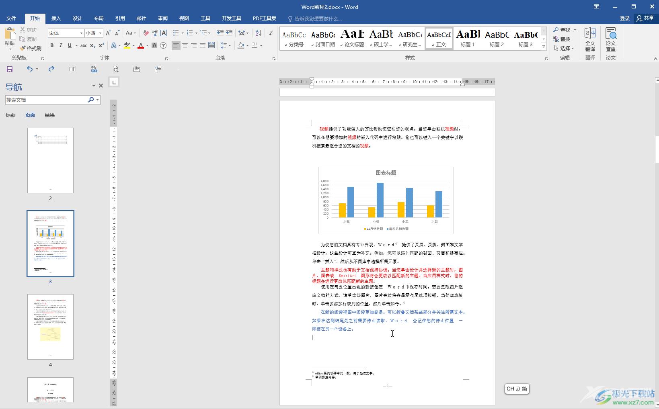Open Paper Check (论文查重) tool
Image resolution: width=659 pixels, height=409 pixels.
[x=611, y=39]
